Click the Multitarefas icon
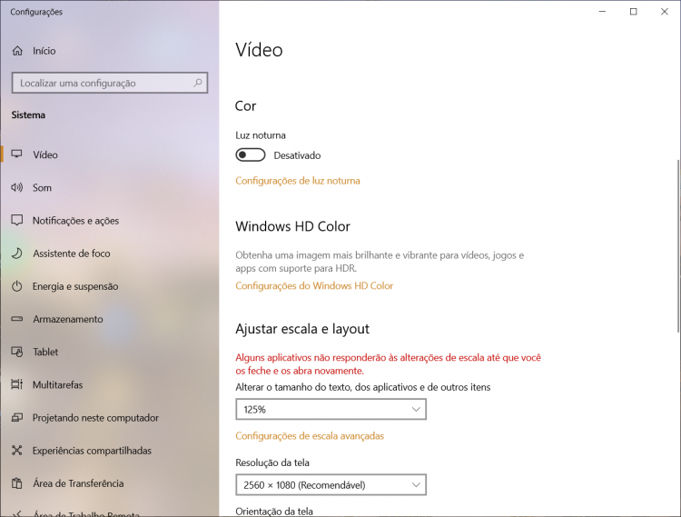The image size is (681, 517). point(17,384)
